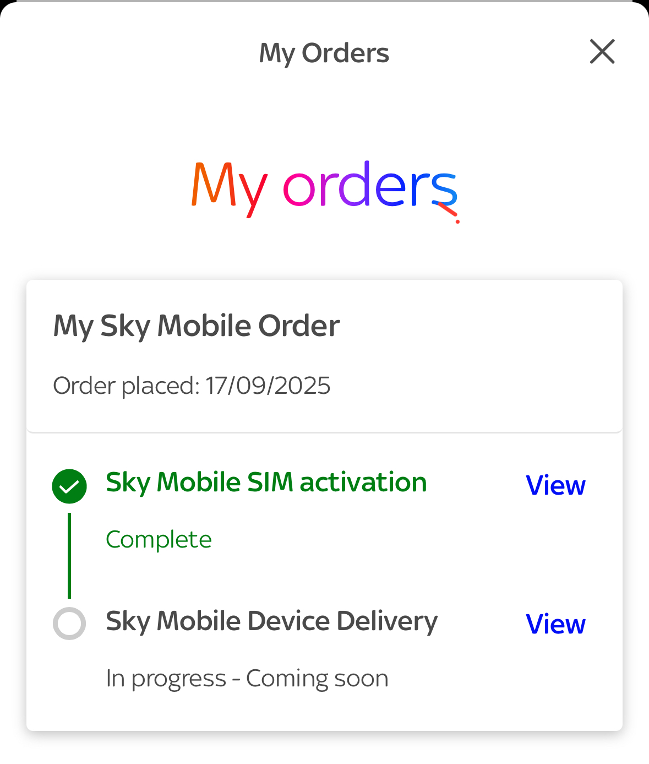Click the colorful 'My orders' logo heading
Screen dimensions: 649x764
coord(324,188)
